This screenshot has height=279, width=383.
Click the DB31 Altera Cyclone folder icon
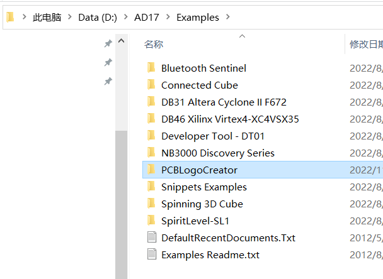[x=151, y=102]
